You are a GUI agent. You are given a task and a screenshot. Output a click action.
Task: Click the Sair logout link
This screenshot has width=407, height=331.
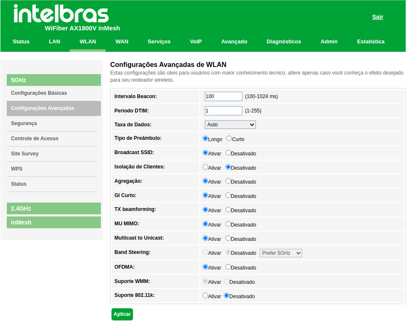point(378,17)
